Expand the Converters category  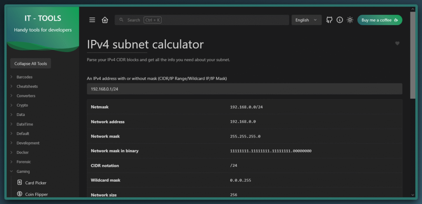(x=26, y=96)
